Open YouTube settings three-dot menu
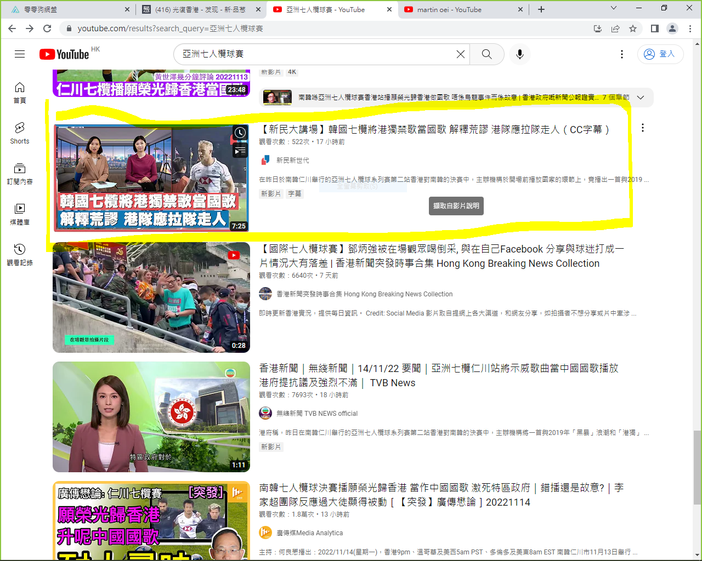Screen dimensions: 702x561 pyautogui.click(x=621, y=54)
